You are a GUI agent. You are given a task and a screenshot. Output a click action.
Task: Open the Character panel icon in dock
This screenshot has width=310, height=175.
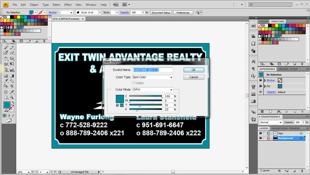click(x=253, y=62)
